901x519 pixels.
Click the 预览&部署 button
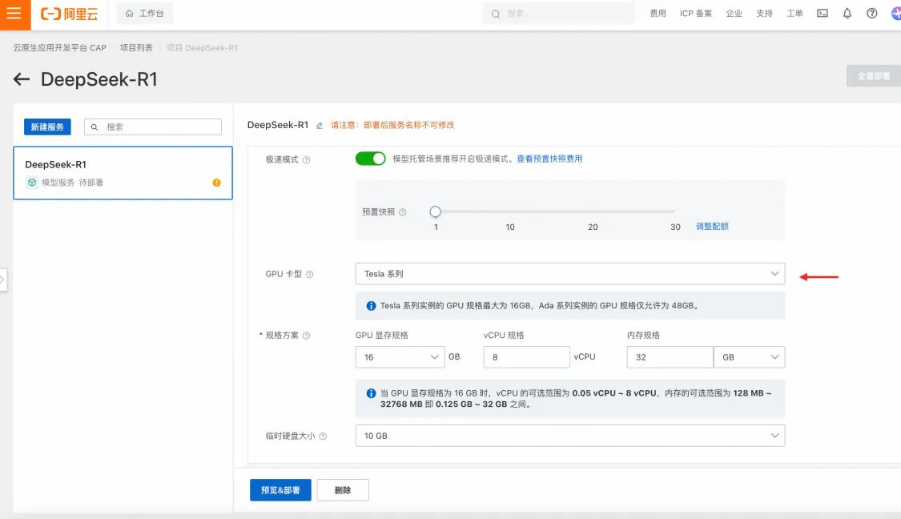(279, 489)
